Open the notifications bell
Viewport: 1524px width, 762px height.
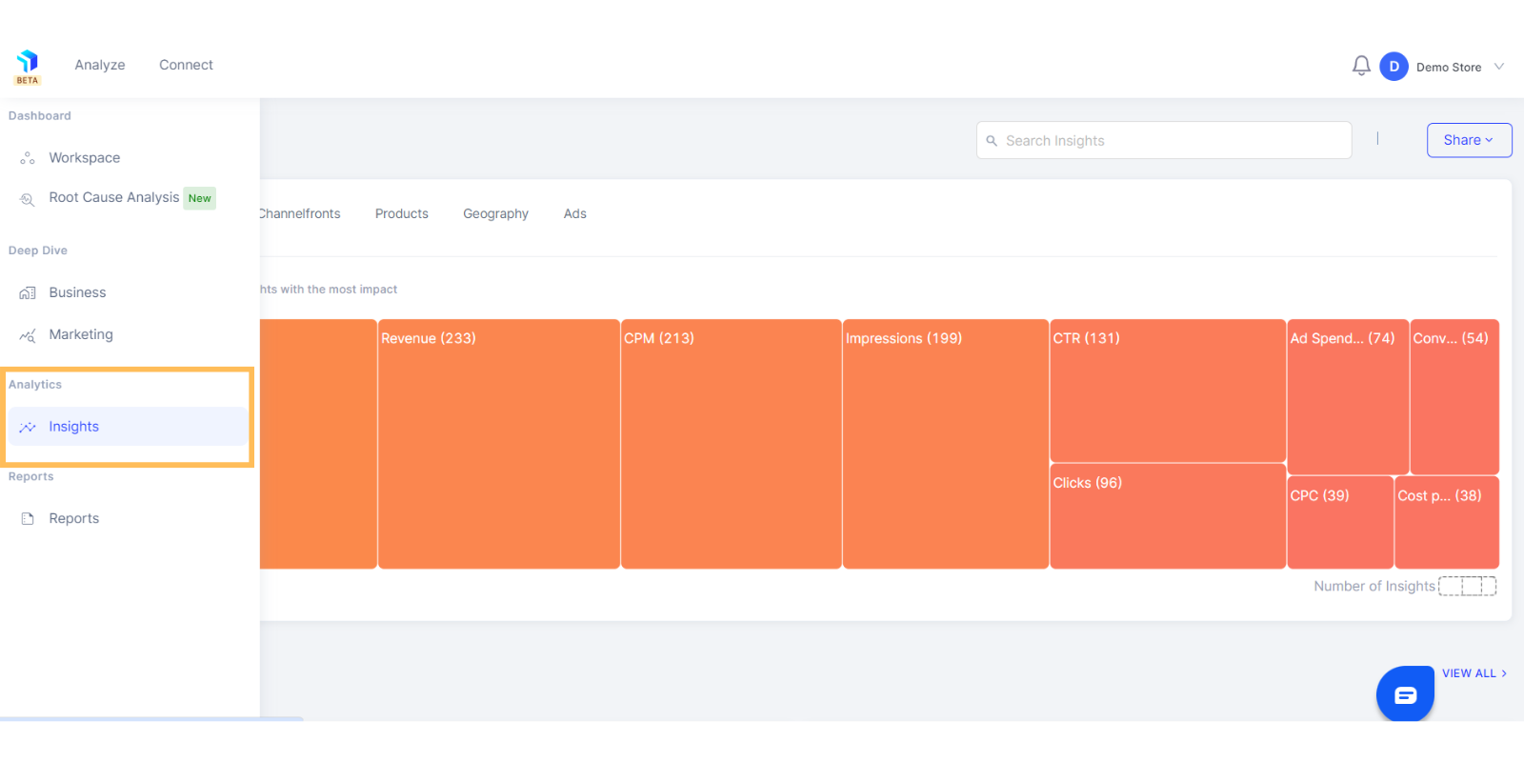pyautogui.click(x=1361, y=66)
